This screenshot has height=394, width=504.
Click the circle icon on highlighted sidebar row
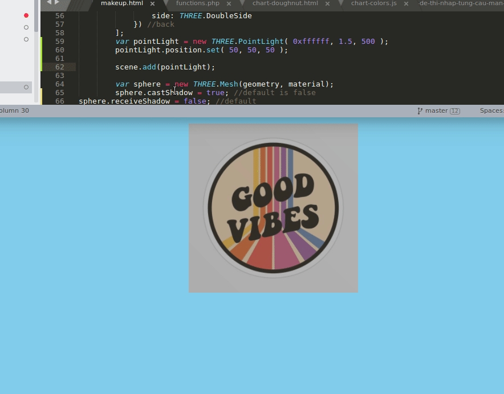pyautogui.click(x=26, y=87)
